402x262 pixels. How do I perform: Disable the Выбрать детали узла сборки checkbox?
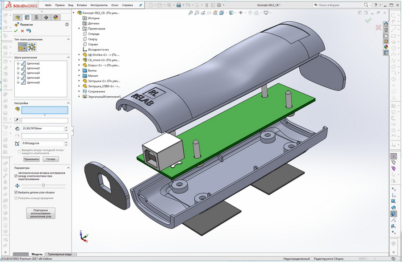click(16, 192)
